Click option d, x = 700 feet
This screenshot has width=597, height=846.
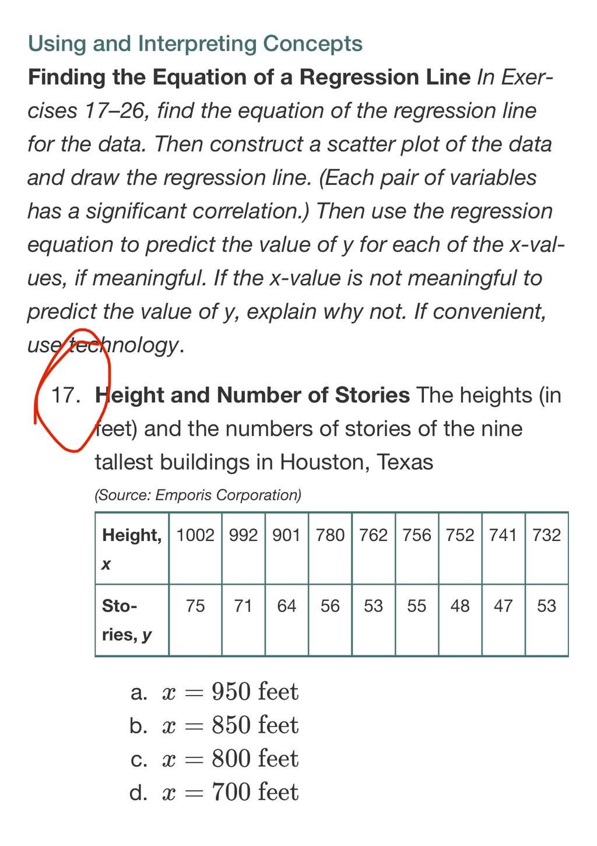point(215,792)
